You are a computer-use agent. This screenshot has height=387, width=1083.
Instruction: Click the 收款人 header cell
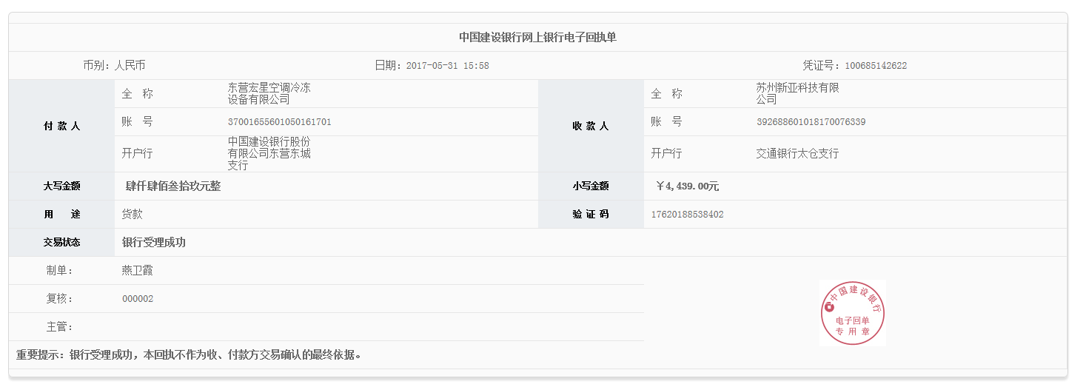tap(591, 126)
